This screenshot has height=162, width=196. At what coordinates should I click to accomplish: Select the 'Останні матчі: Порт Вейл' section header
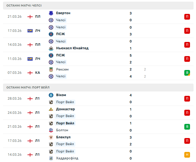click(28, 87)
